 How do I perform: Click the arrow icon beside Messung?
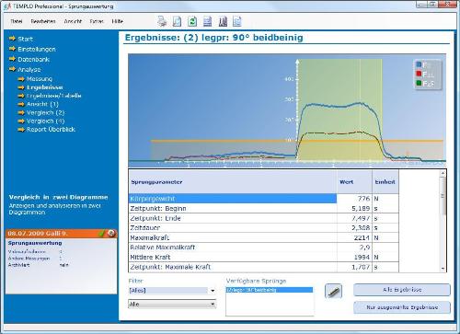pos(21,79)
